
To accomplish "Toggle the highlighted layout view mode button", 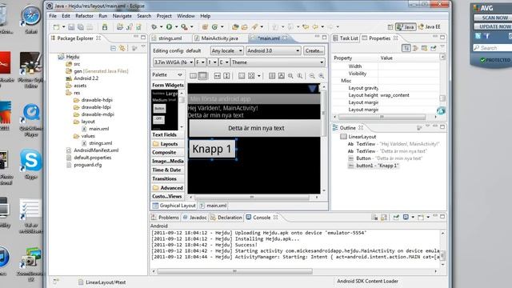I will tap(202, 76).
